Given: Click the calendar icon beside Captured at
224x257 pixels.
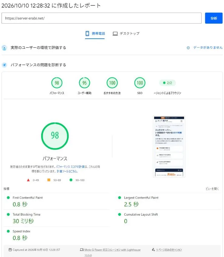Looking at the screenshot, I should point(10,250).
